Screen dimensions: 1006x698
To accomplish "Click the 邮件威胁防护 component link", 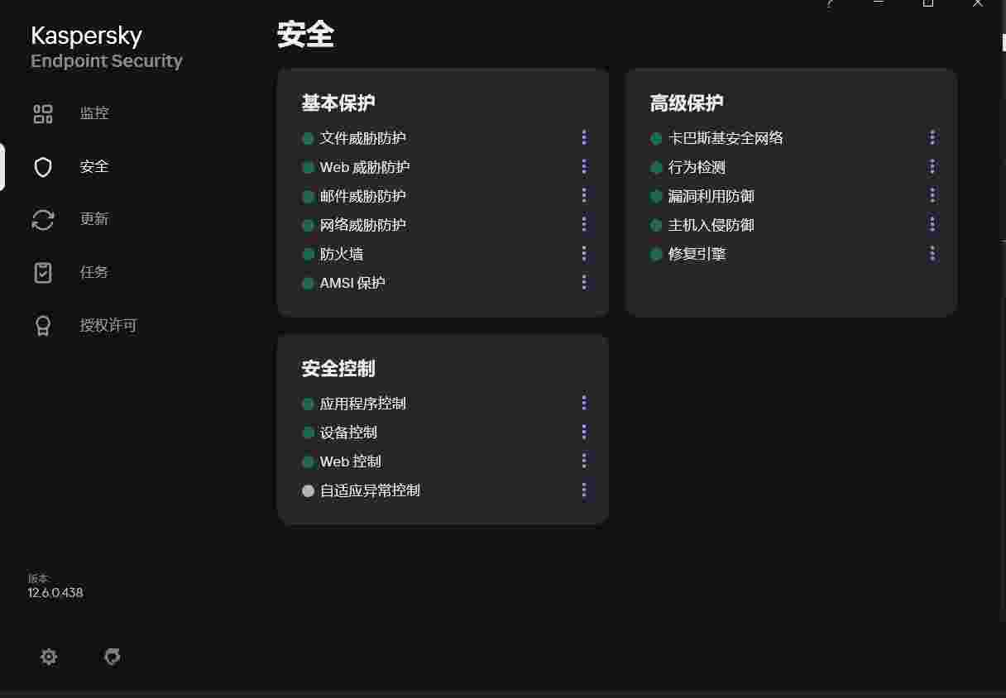I will click(362, 196).
